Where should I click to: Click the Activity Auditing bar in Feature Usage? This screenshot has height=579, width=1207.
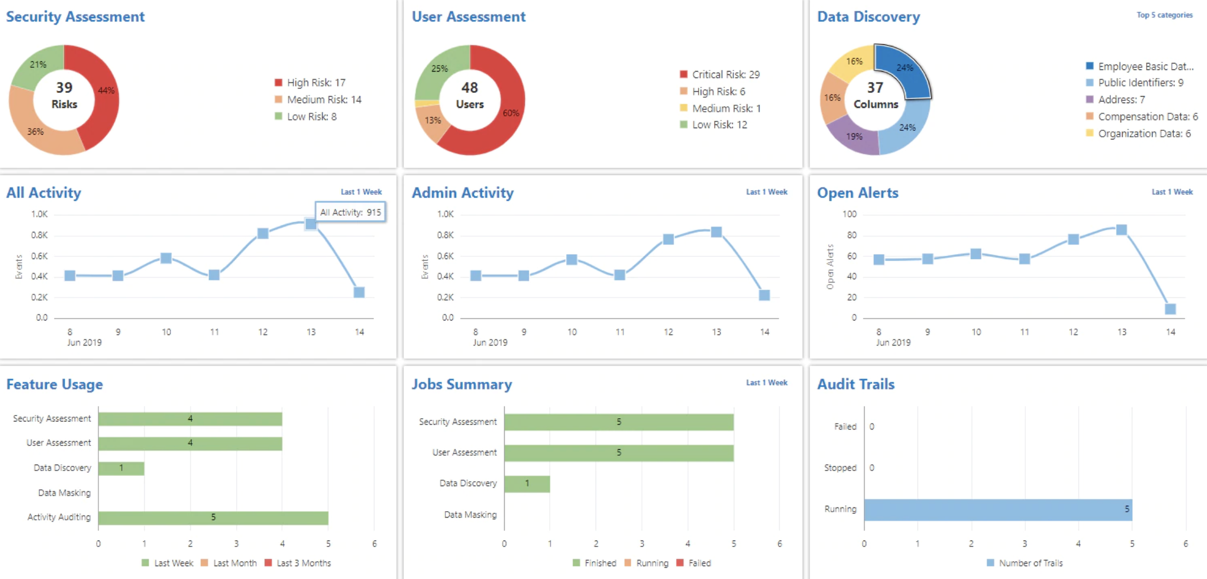coord(213,518)
